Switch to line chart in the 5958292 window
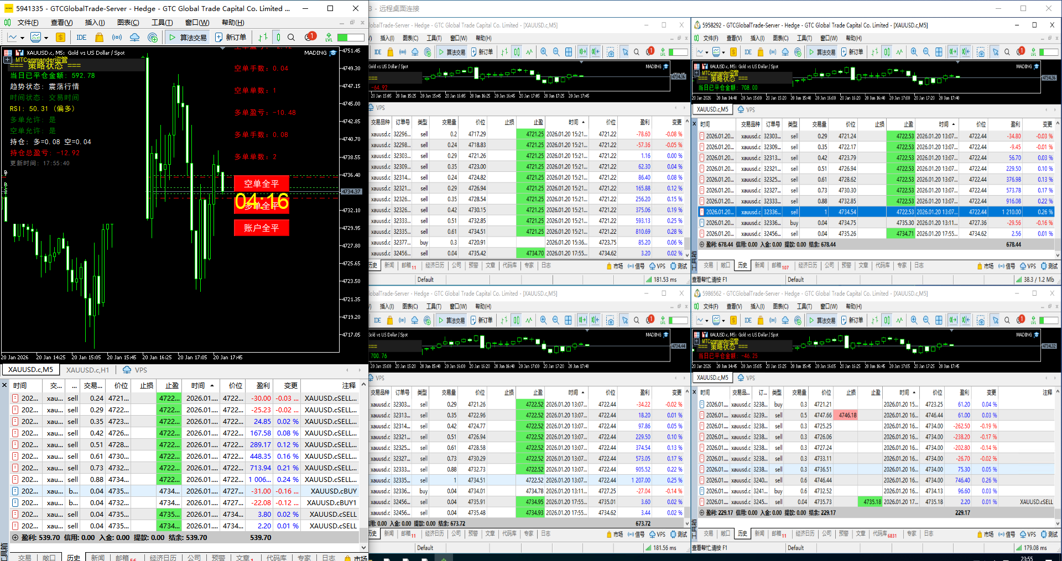Screen dimensions: 1062x561 [x=899, y=52]
